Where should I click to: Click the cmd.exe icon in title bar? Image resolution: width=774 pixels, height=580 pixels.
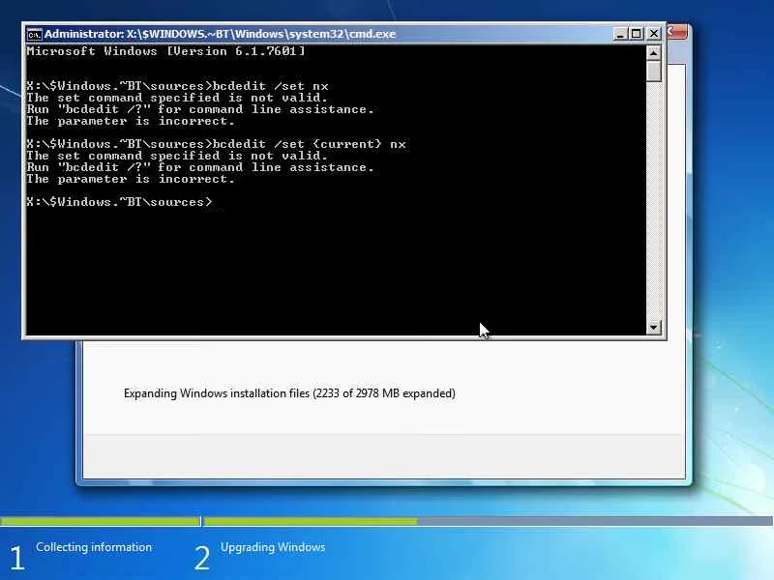point(35,34)
